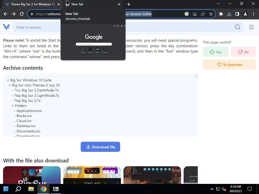This screenshot has height=194, width=259.
Task: Open the Chrome profile menu
Action: click(x=245, y=14)
